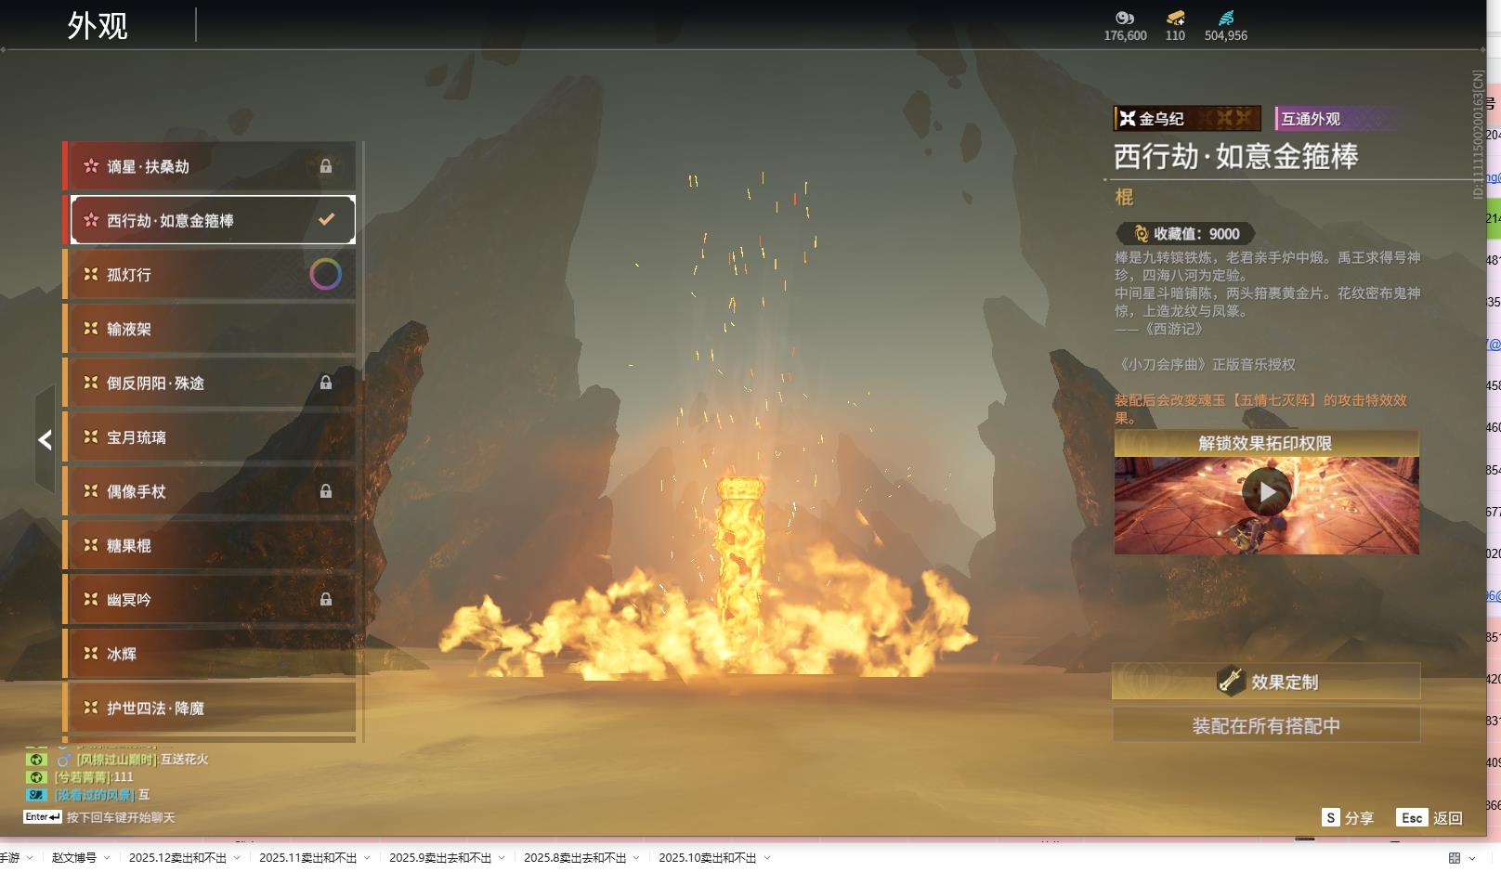The image size is (1501, 872).
Task: Select the 输液架 skin entry
Action: click(209, 329)
